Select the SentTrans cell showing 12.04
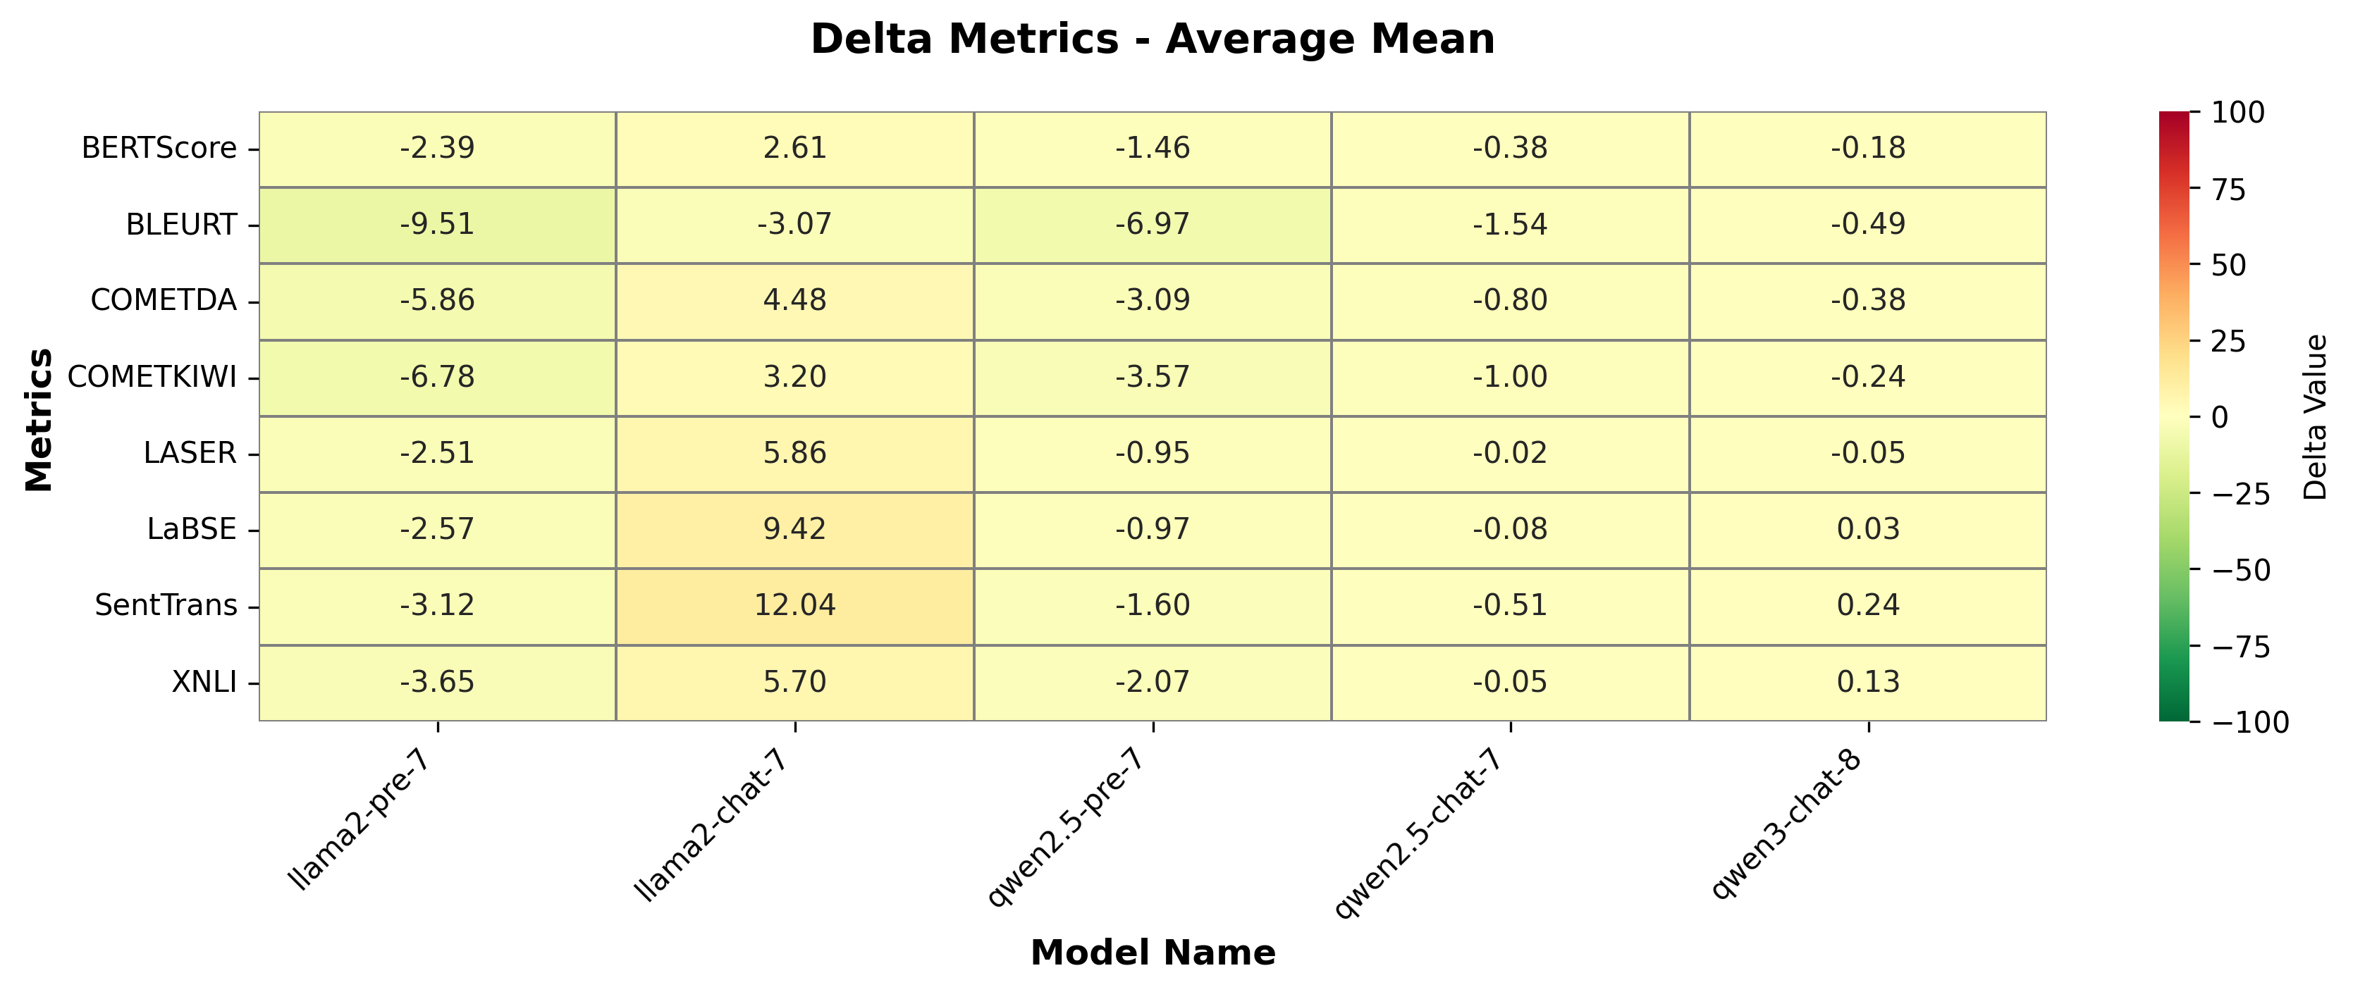The height and width of the screenshot is (992, 2353). coord(794,606)
